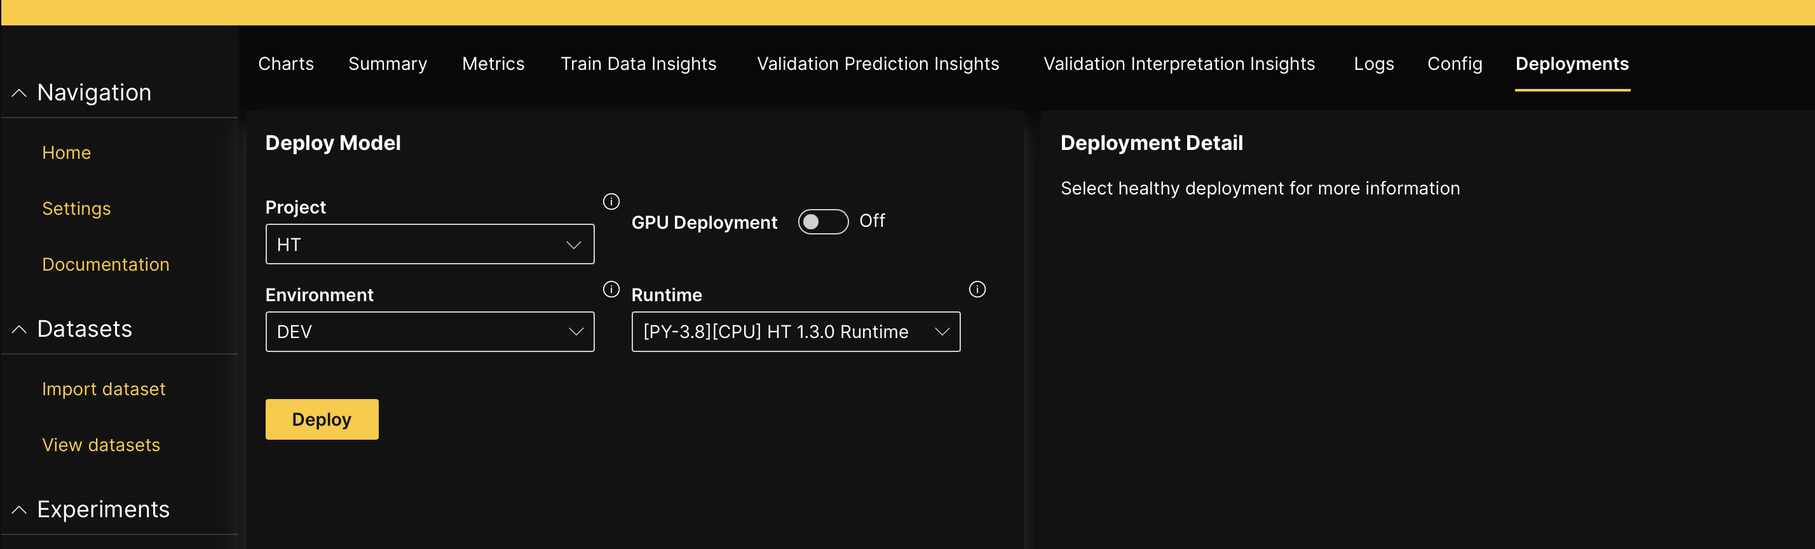Click View datasets in the sidebar
This screenshot has width=1815, height=549.
[101, 445]
